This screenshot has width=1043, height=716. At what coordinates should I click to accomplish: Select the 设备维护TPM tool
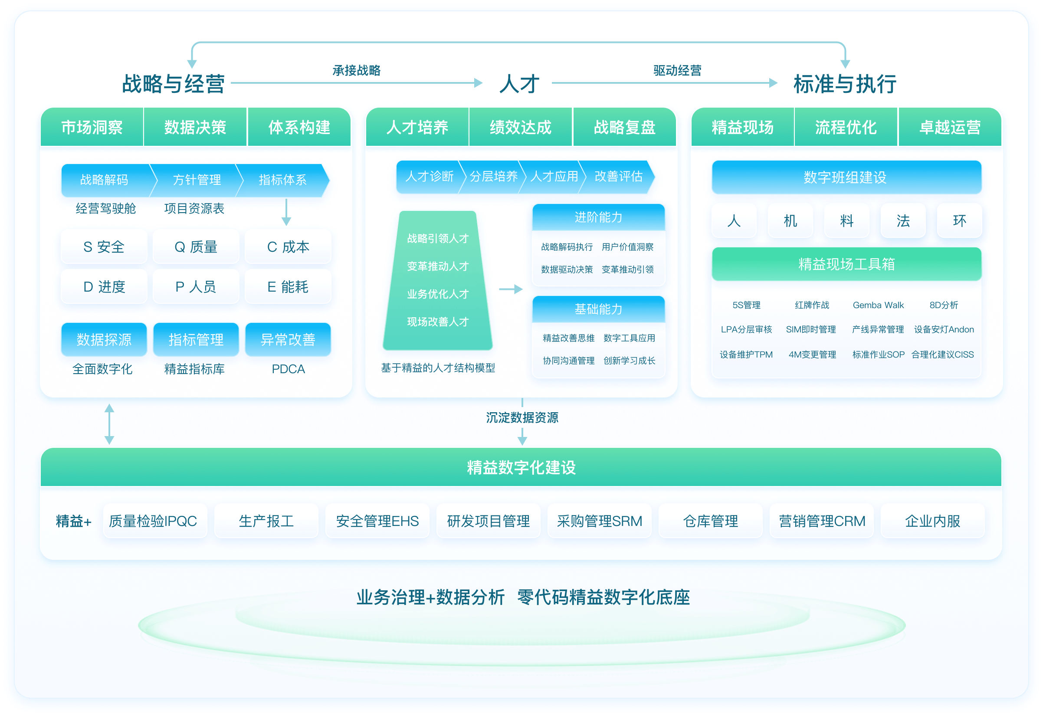[746, 355]
